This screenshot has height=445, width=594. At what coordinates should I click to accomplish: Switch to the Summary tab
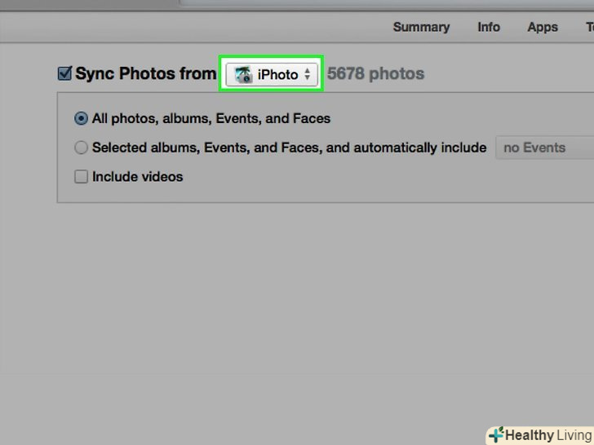pos(420,27)
